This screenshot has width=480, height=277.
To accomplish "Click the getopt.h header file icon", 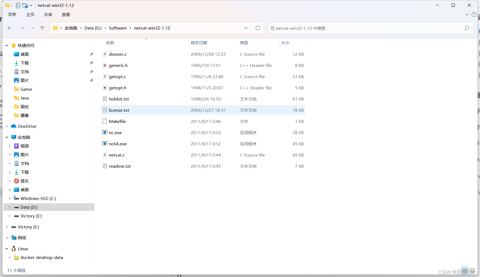I will point(105,88).
